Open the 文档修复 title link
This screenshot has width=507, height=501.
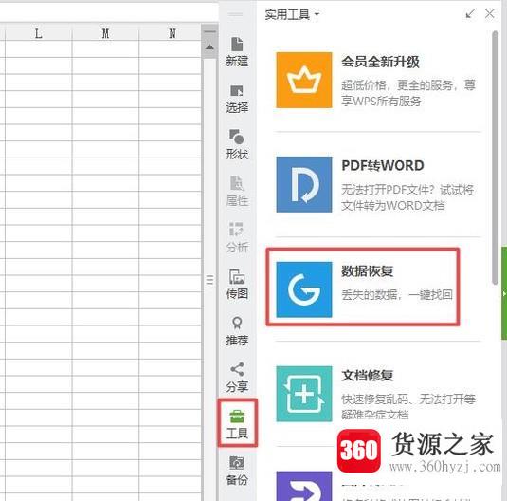368,375
